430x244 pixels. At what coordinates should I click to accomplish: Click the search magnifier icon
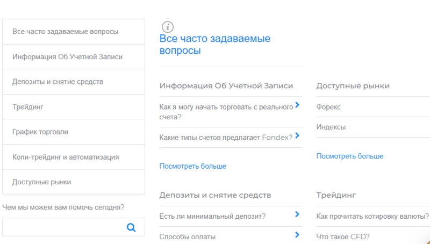[131, 227]
